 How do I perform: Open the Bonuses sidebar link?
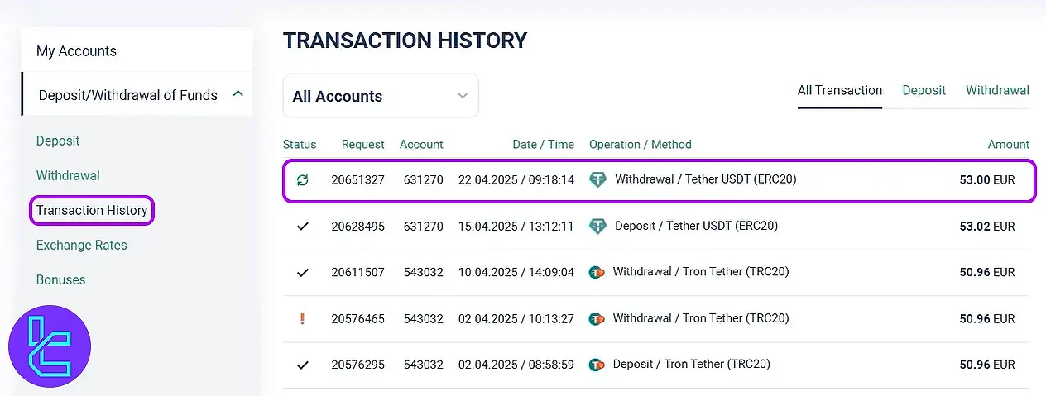tap(60, 279)
